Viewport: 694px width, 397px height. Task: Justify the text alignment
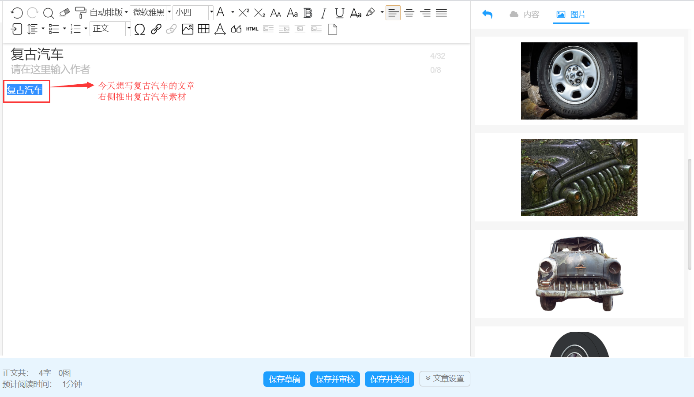[x=442, y=13]
